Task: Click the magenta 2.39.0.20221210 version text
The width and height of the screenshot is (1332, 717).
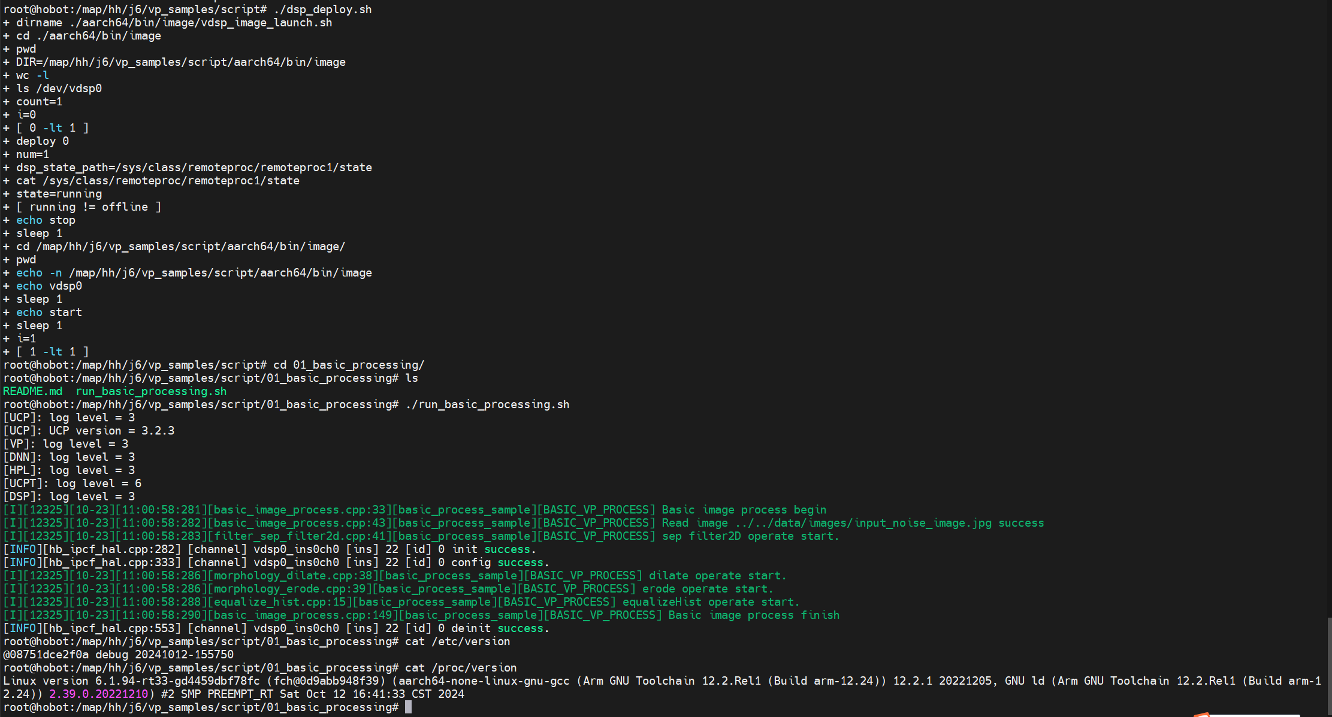Action: coord(98,694)
